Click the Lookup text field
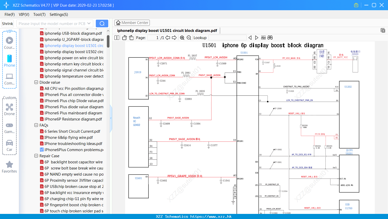The image size is (388, 219). point(227,38)
